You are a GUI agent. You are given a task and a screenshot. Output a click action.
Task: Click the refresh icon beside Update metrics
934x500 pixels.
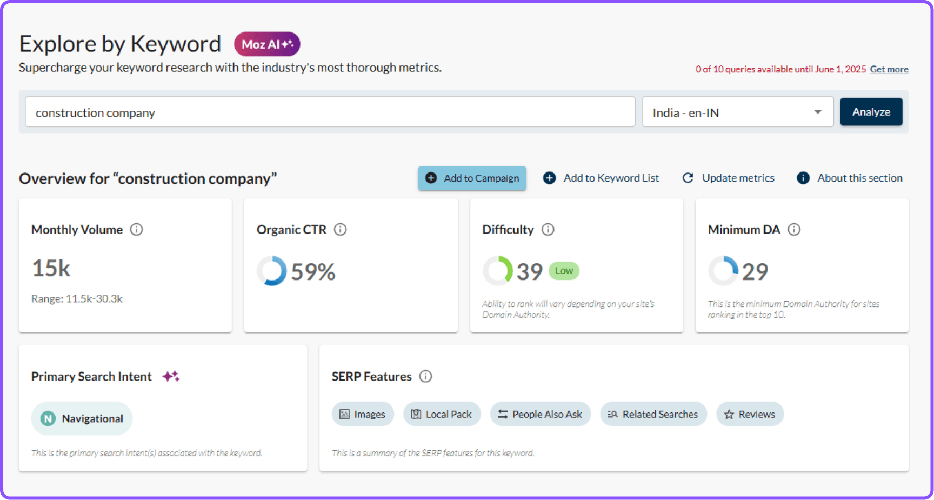coord(688,178)
